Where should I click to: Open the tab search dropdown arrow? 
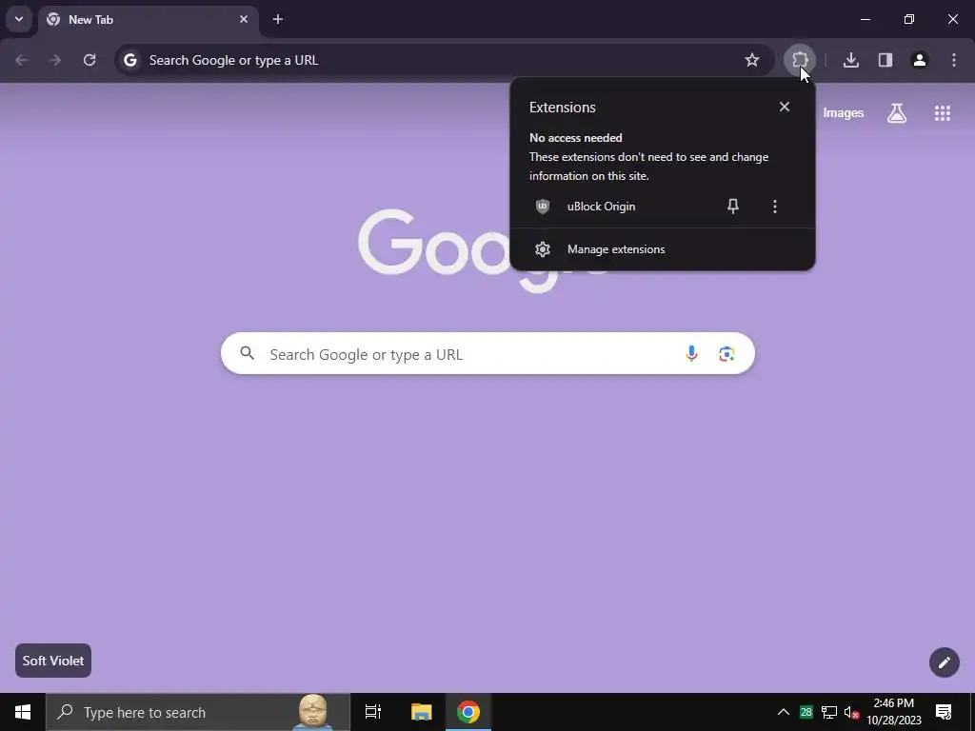(x=19, y=19)
